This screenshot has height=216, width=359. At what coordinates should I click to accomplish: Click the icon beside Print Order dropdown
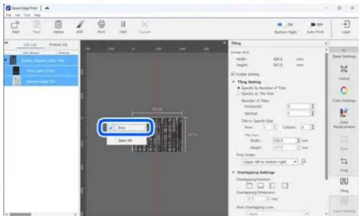pos(304,162)
